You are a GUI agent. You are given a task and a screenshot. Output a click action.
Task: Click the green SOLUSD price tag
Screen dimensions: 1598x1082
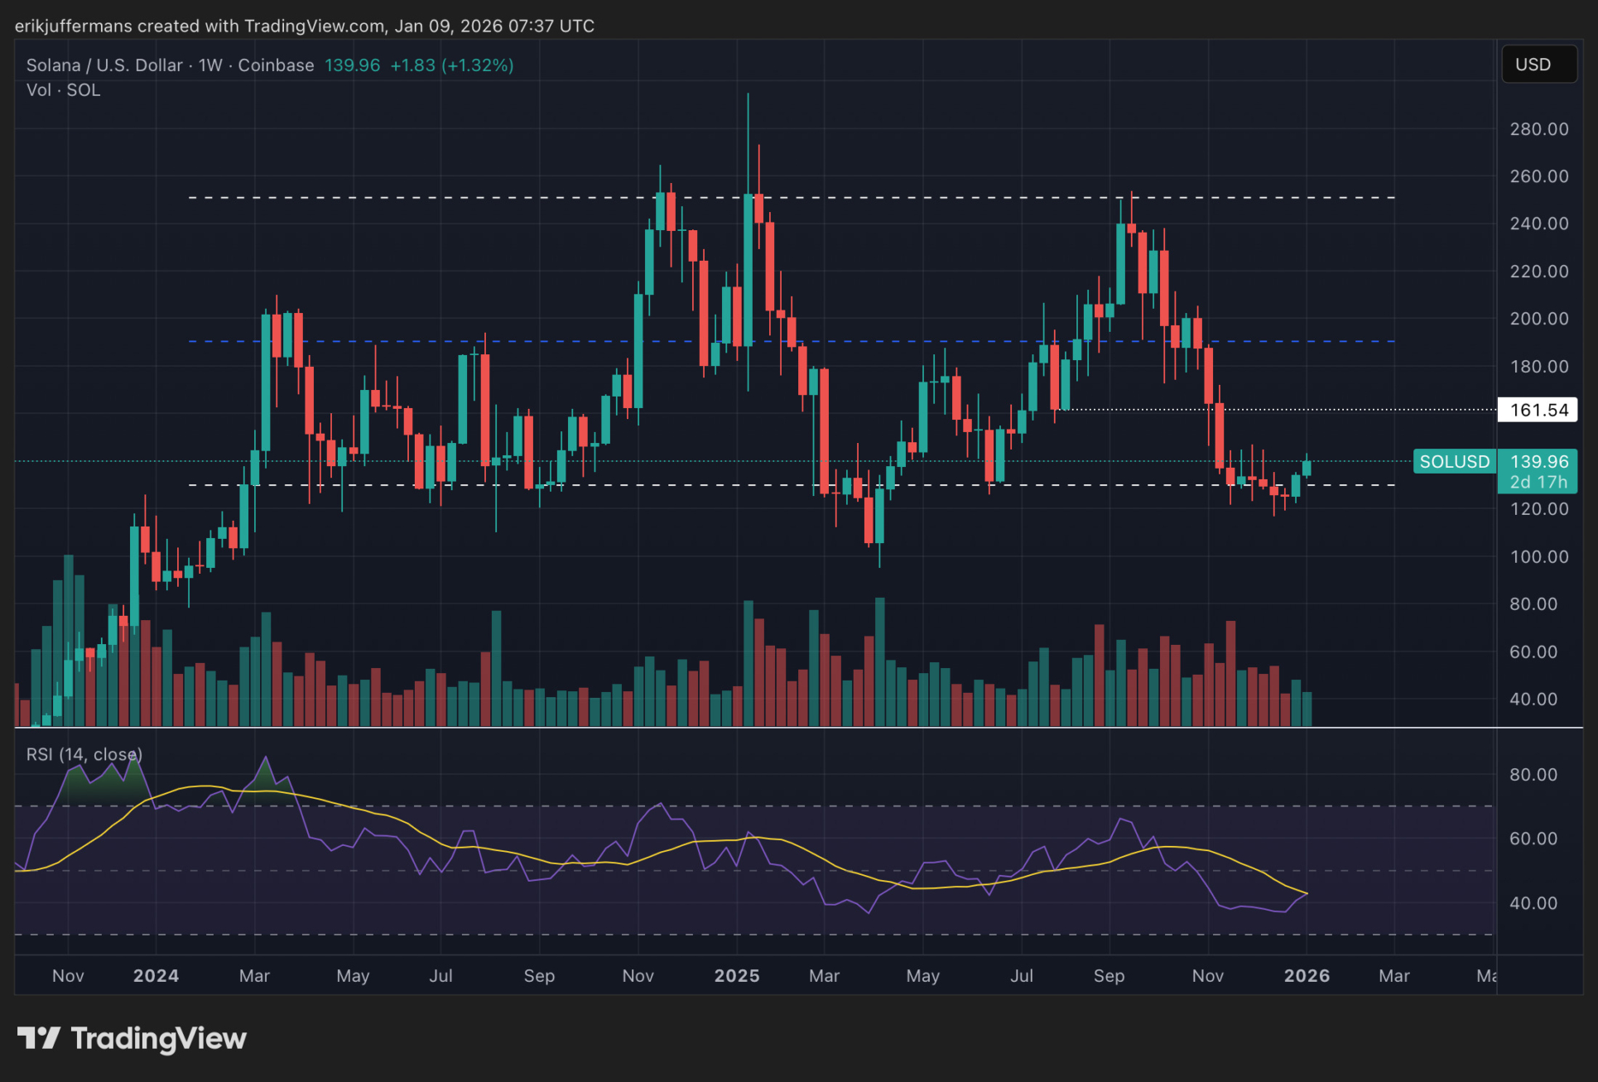(x=1454, y=461)
